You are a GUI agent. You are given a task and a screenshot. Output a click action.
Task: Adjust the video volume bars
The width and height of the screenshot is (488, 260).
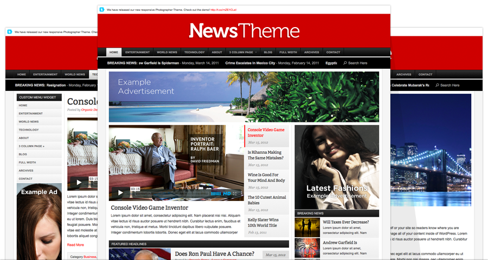point(216,193)
